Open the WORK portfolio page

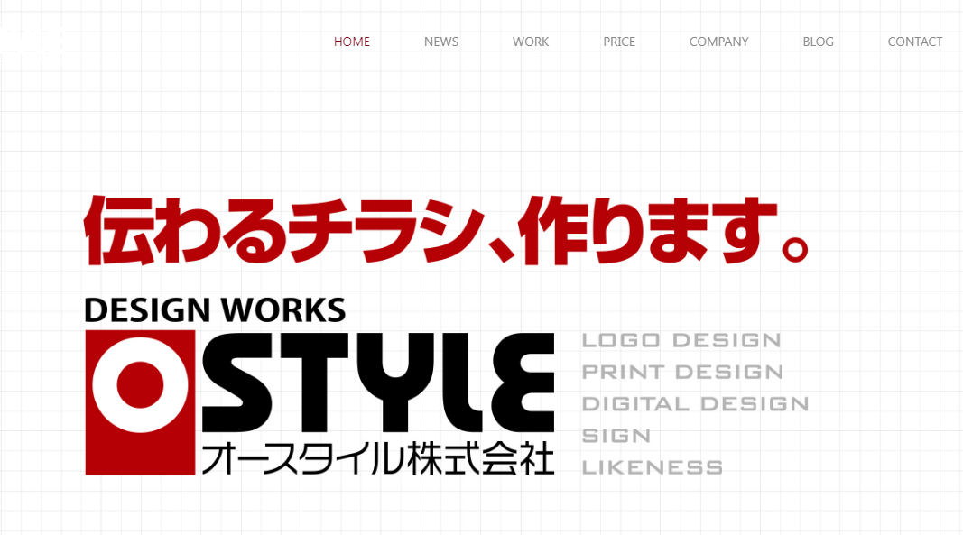tap(531, 42)
